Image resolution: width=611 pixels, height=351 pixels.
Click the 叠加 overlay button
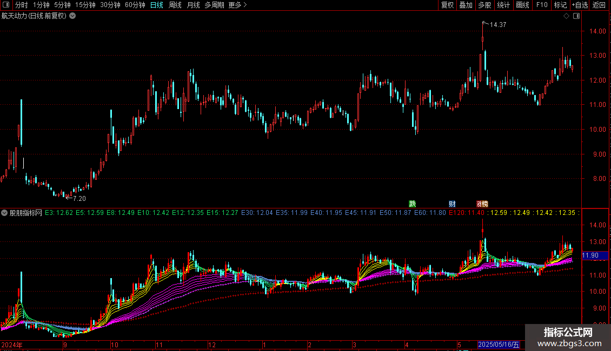[466, 5]
